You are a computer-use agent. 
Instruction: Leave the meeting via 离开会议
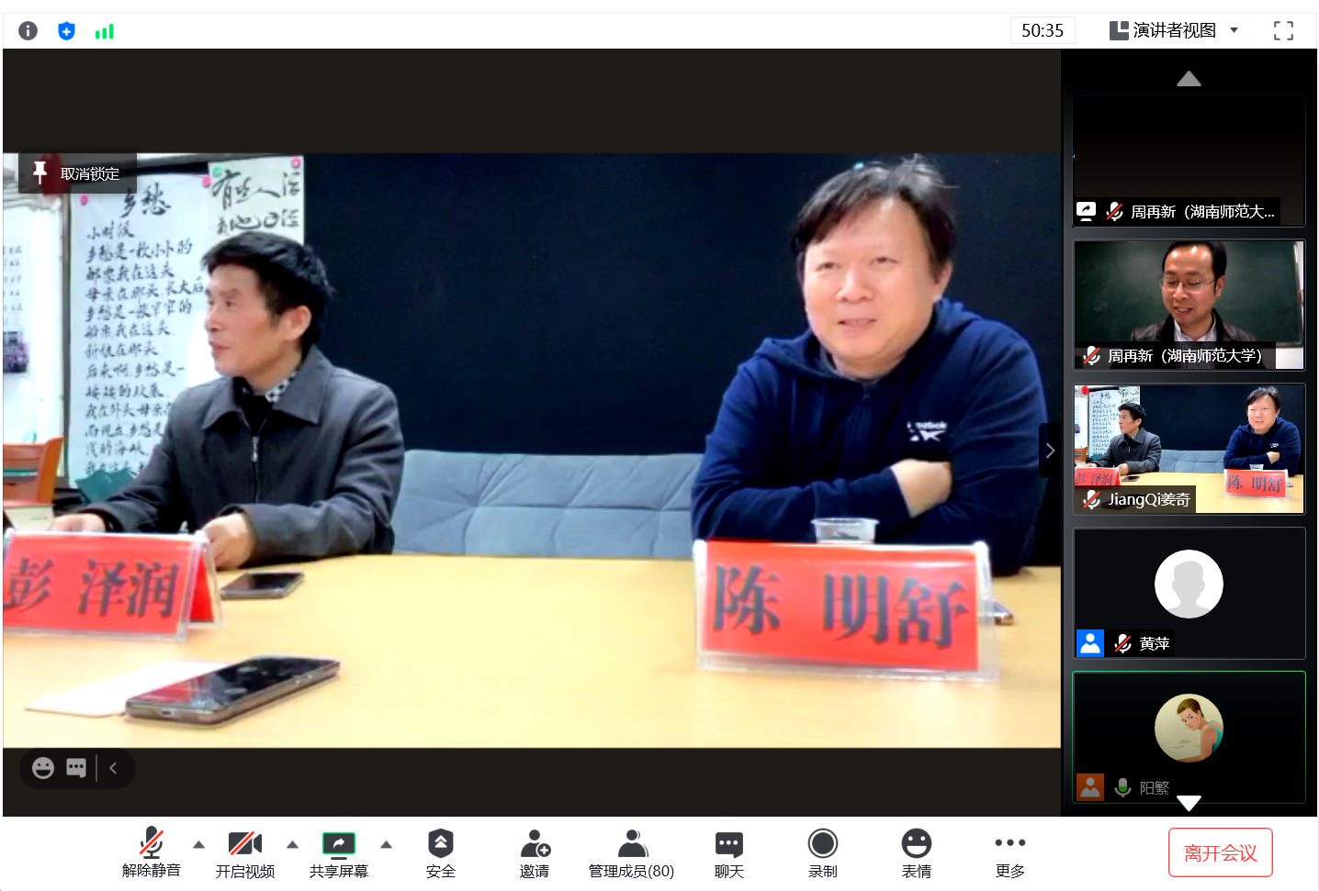[1220, 852]
